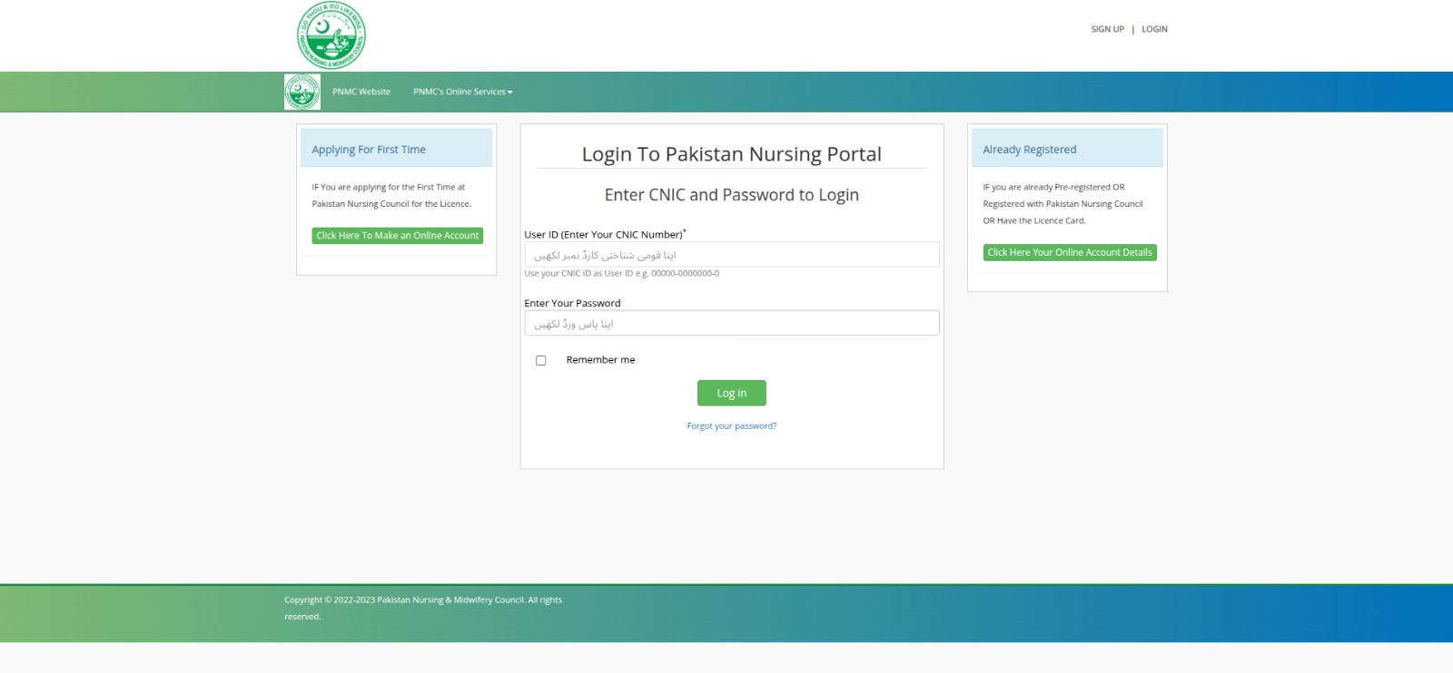Click the Remember me label text

(x=600, y=360)
